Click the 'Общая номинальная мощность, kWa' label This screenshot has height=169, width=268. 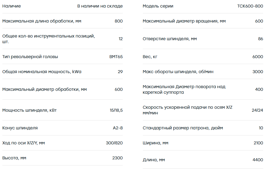coord(42,72)
